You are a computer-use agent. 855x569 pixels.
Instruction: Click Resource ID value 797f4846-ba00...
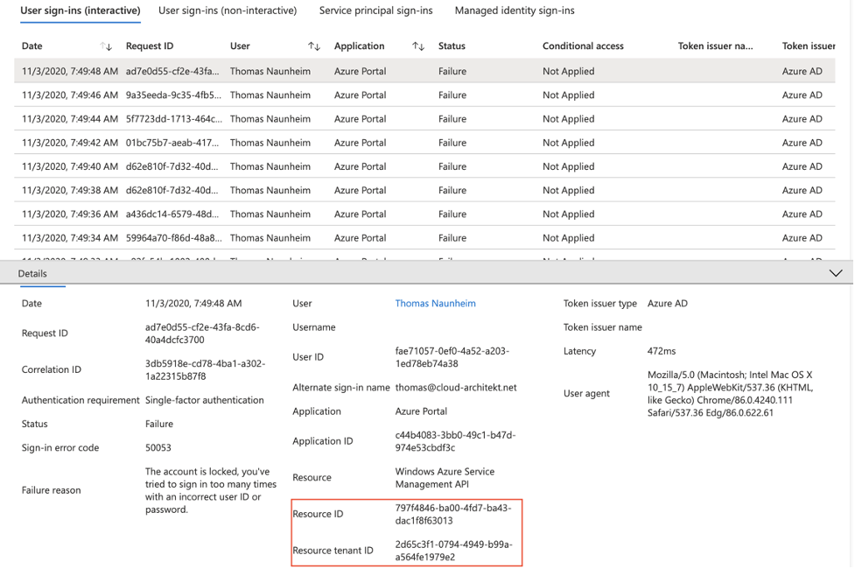[x=453, y=515]
